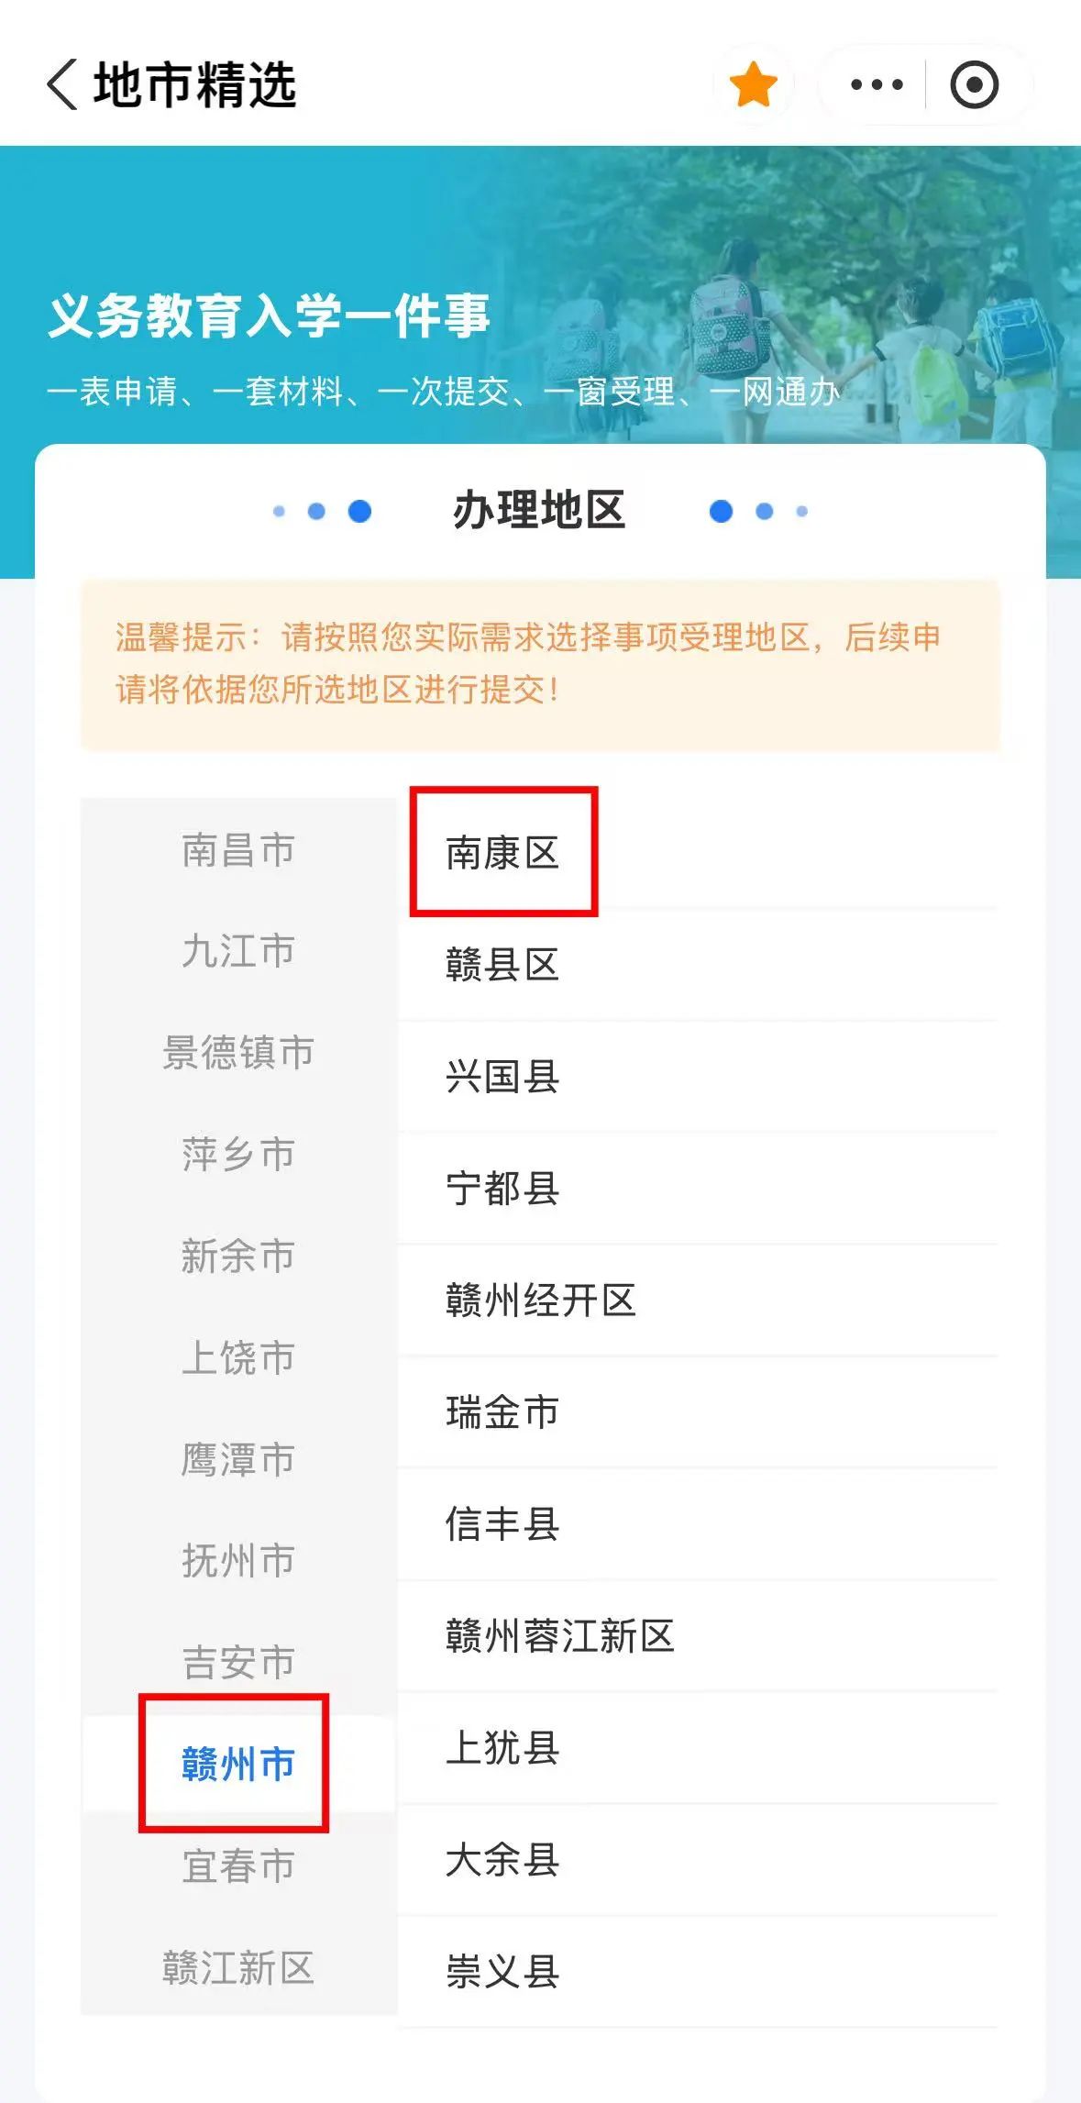Screen dimensions: 1081x2103
Task: Select 九江市 in the city list
Action: point(237,951)
